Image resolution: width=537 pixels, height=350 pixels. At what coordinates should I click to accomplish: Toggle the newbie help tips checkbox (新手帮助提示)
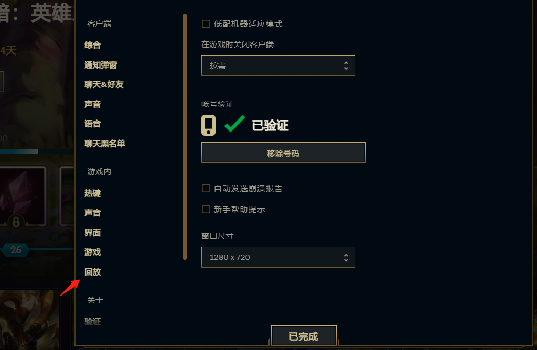click(x=206, y=210)
